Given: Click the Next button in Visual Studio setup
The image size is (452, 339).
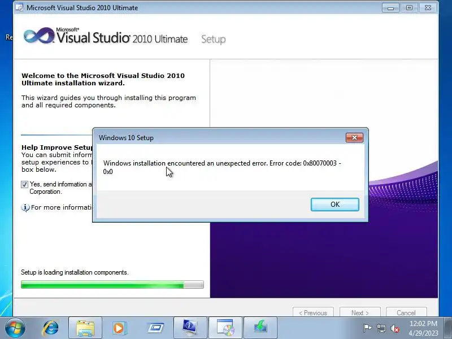Looking at the screenshot, I should [360, 312].
